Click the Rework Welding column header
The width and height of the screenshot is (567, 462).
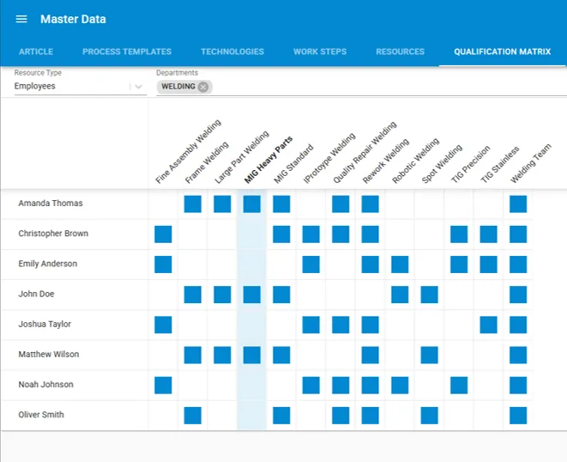tap(385, 161)
